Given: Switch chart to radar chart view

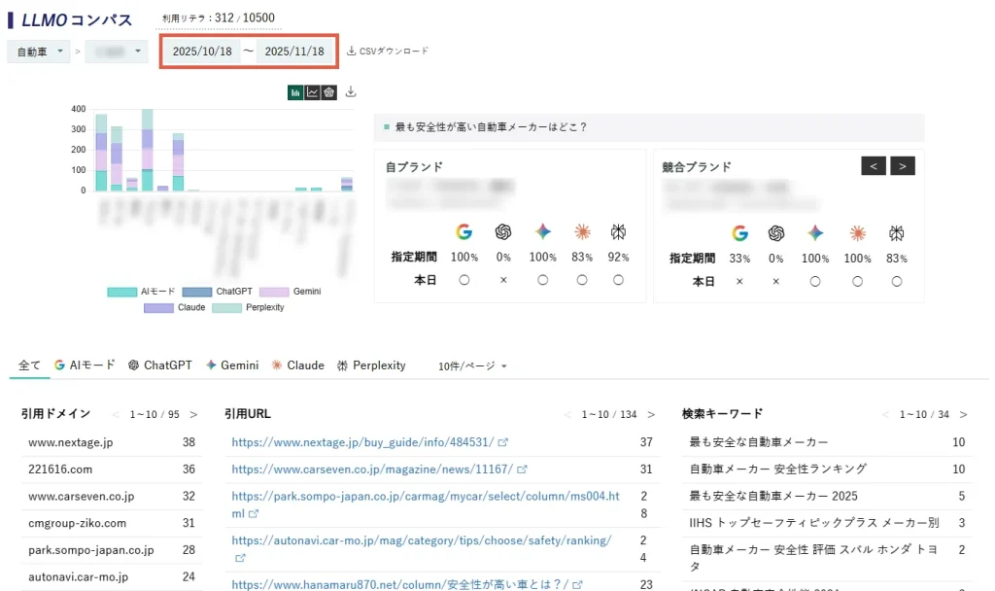Looking at the screenshot, I should [328, 92].
